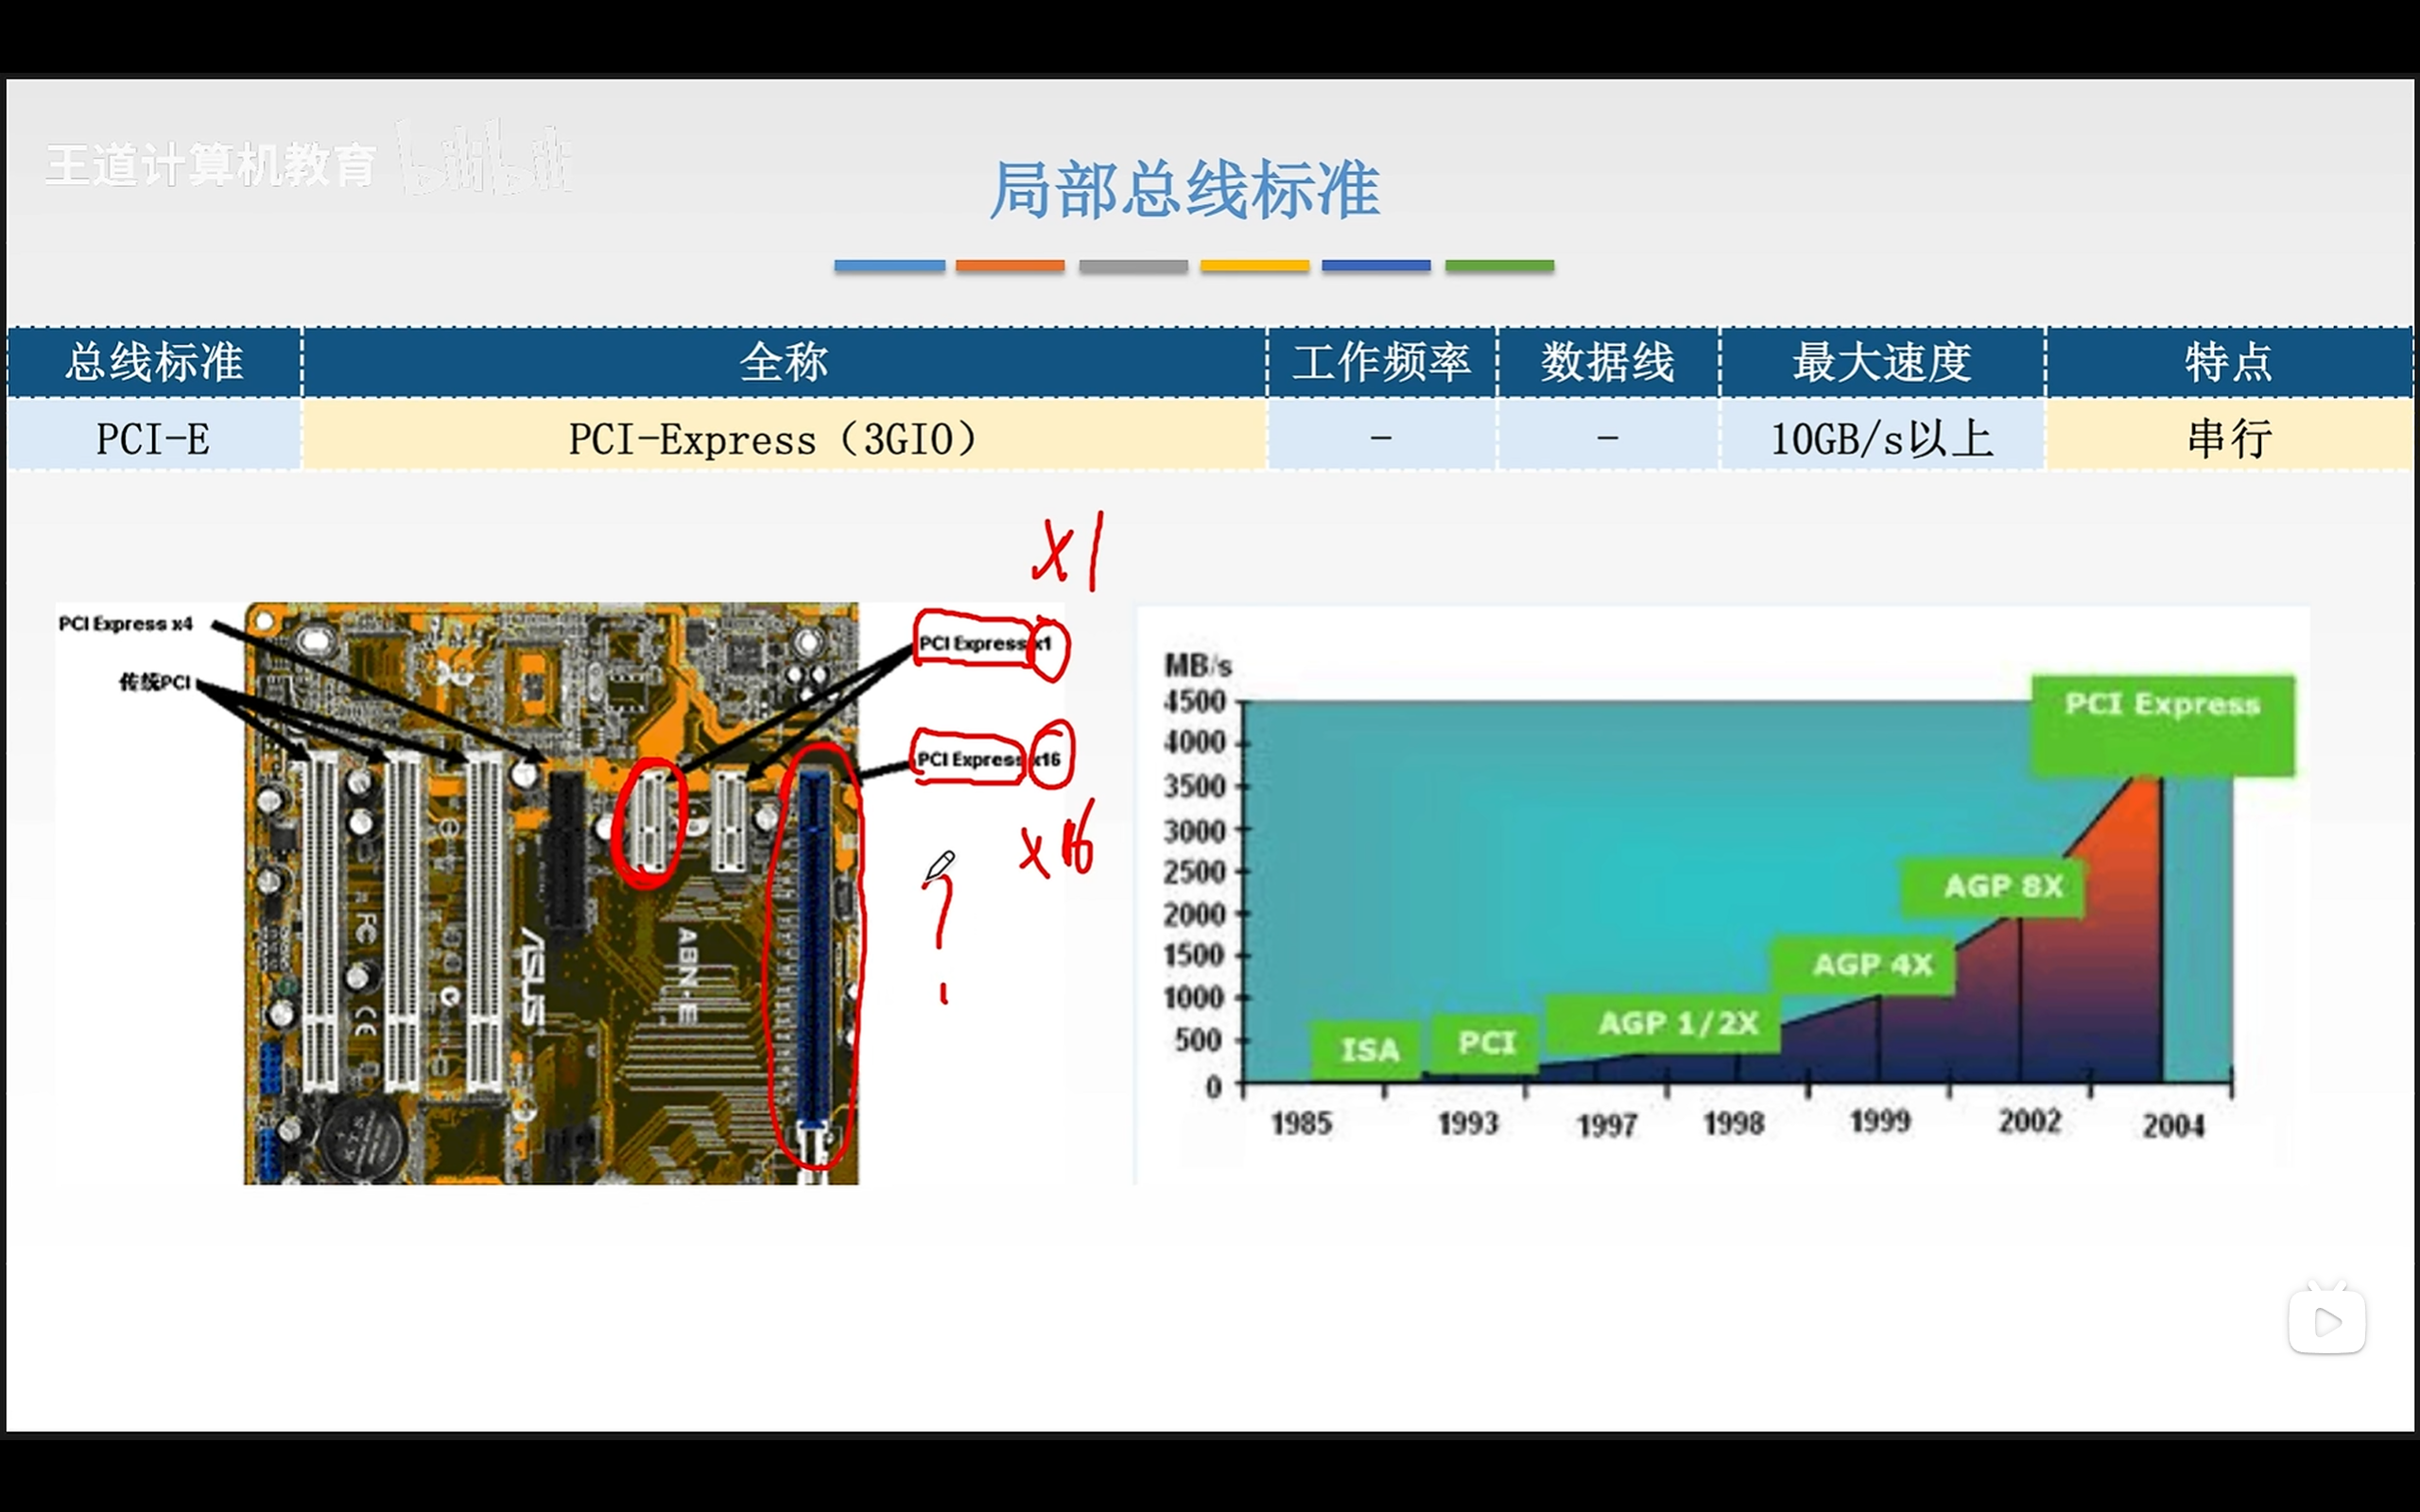The height and width of the screenshot is (1512, 2420).
Task: Click the pen cursor icon beside question mark
Action: pyautogui.click(x=940, y=866)
